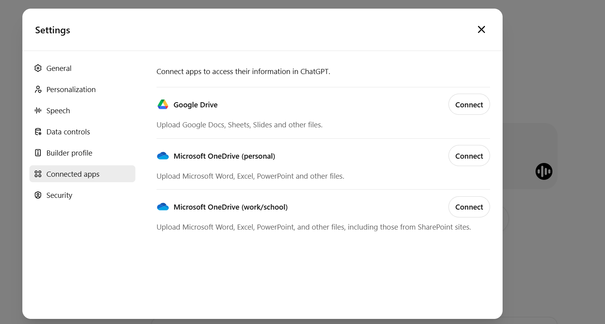Click the 'Connect apps to access' description text

pyautogui.click(x=243, y=71)
